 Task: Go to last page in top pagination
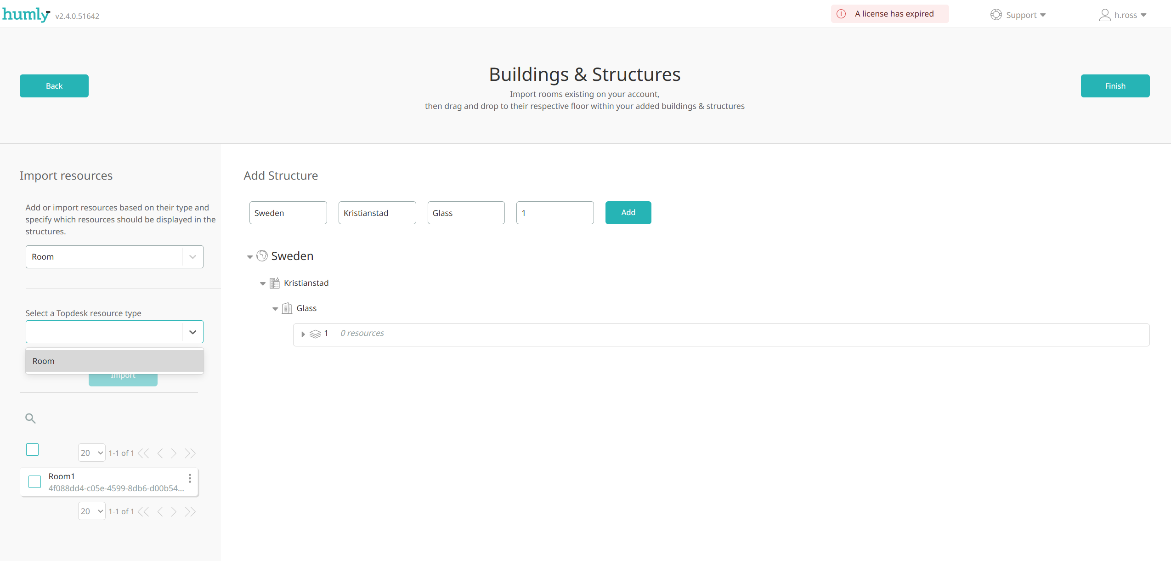coord(190,453)
